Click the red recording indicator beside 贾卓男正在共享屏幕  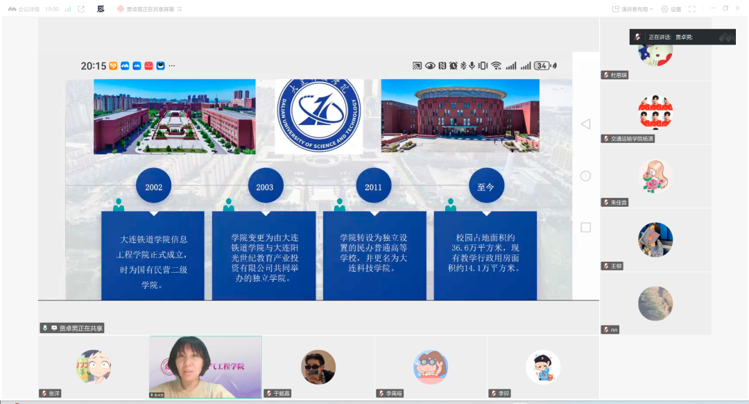[121, 9]
